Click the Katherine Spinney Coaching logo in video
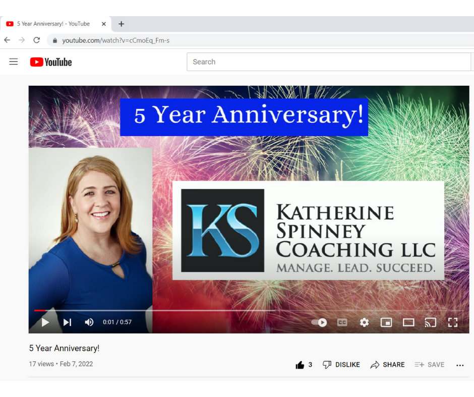The height and width of the screenshot is (397, 474). coord(308,231)
